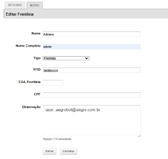Select the RFID field with 360B0A5A

click(x=92, y=70)
